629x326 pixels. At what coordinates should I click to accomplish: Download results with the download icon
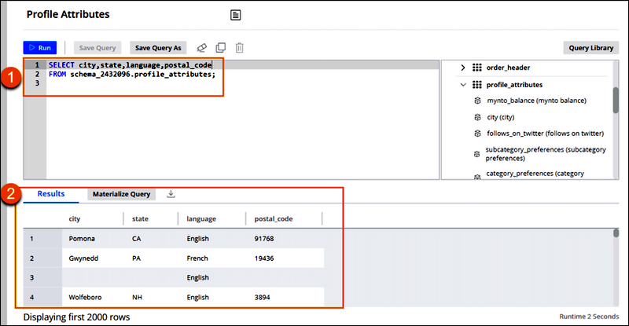coord(171,194)
